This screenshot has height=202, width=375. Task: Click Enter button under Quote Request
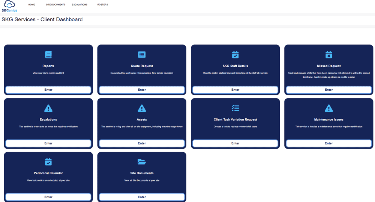142,90
